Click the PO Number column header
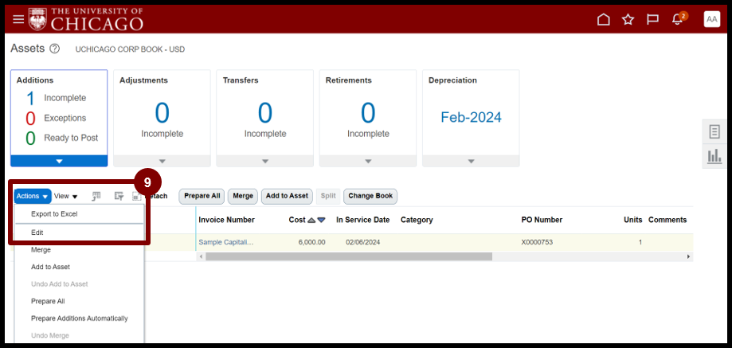The image size is (732, 348). pyautogui.click(x=542, y=220)
